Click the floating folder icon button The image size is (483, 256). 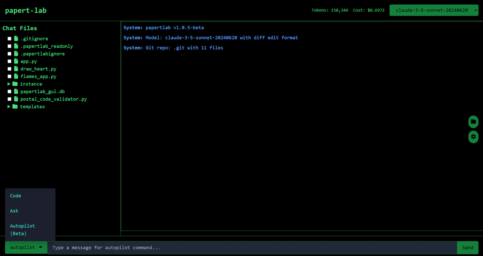(473, 122)
